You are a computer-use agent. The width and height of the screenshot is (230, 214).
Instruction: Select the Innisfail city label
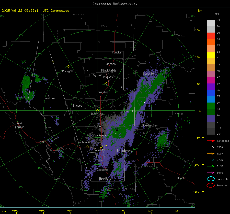point(103,92)
